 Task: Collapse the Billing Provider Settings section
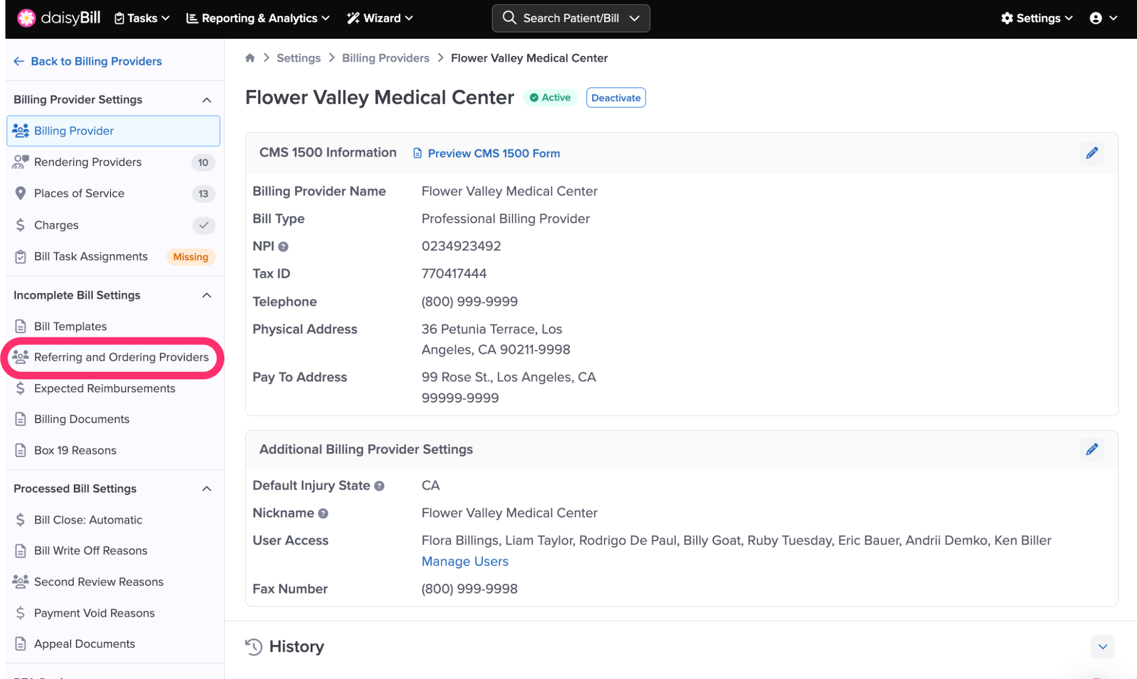coord(207,100)
